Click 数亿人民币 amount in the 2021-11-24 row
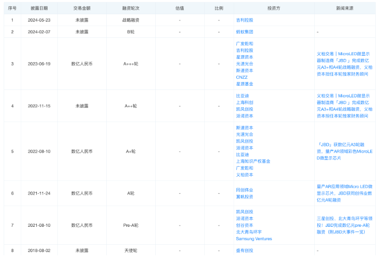This screenshot has width=379, height=261. [82, 193]
